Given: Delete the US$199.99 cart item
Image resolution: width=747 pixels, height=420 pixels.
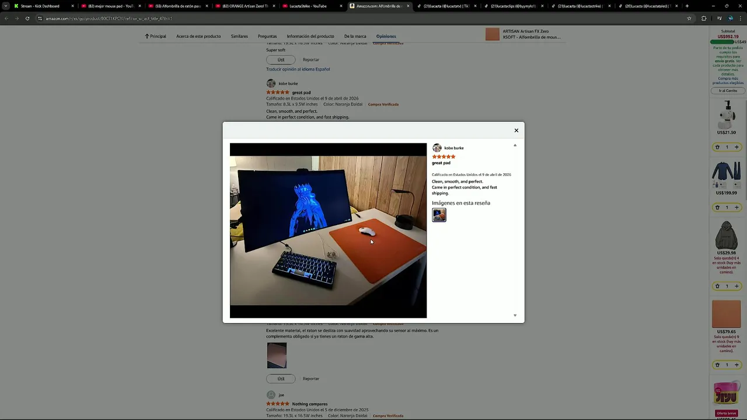Looking at the screenshot, I should [717, 207].
